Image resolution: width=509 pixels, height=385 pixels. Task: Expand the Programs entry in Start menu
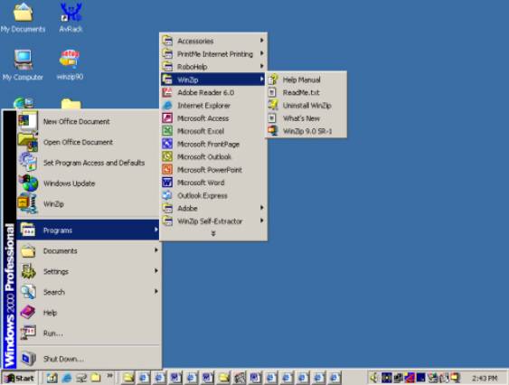pos(89,230)
